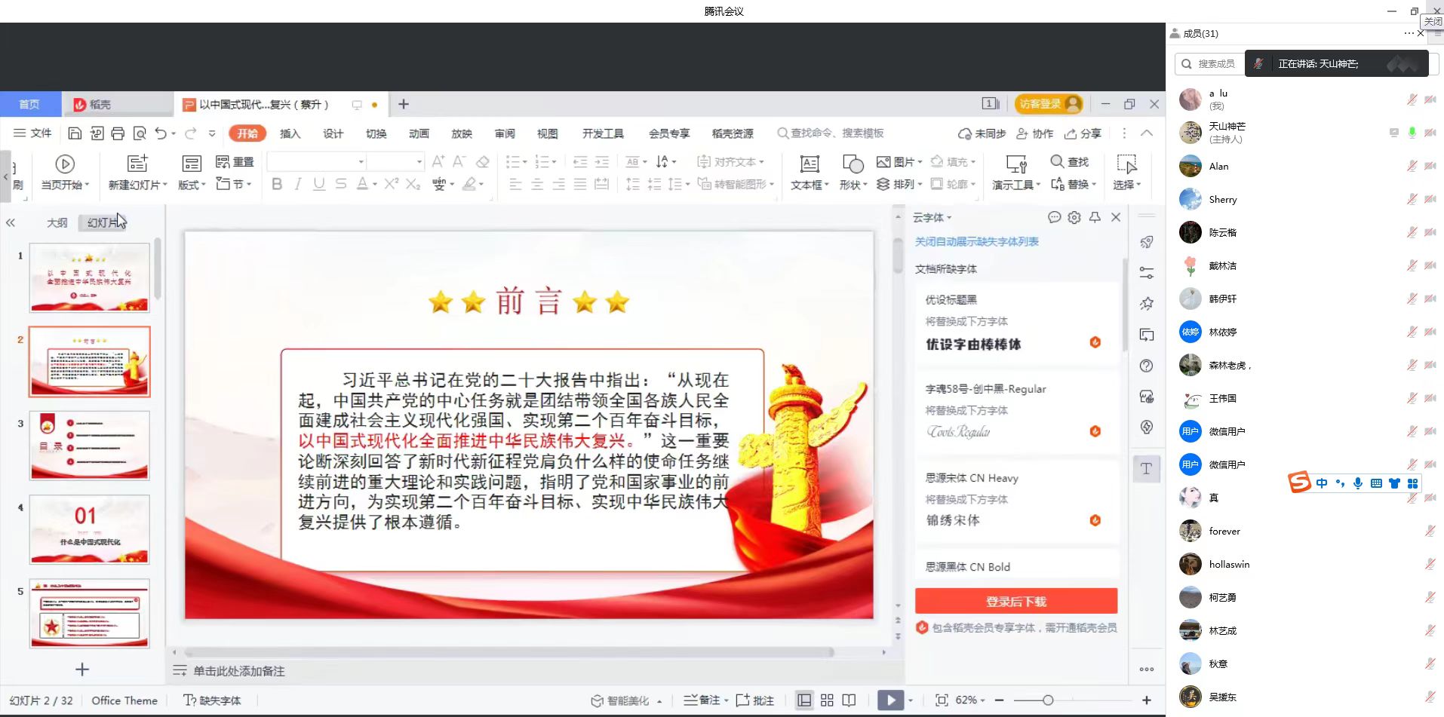Switch to normal view mode
The height and width of the screenshot is (717, 1444).
(804, 700)
